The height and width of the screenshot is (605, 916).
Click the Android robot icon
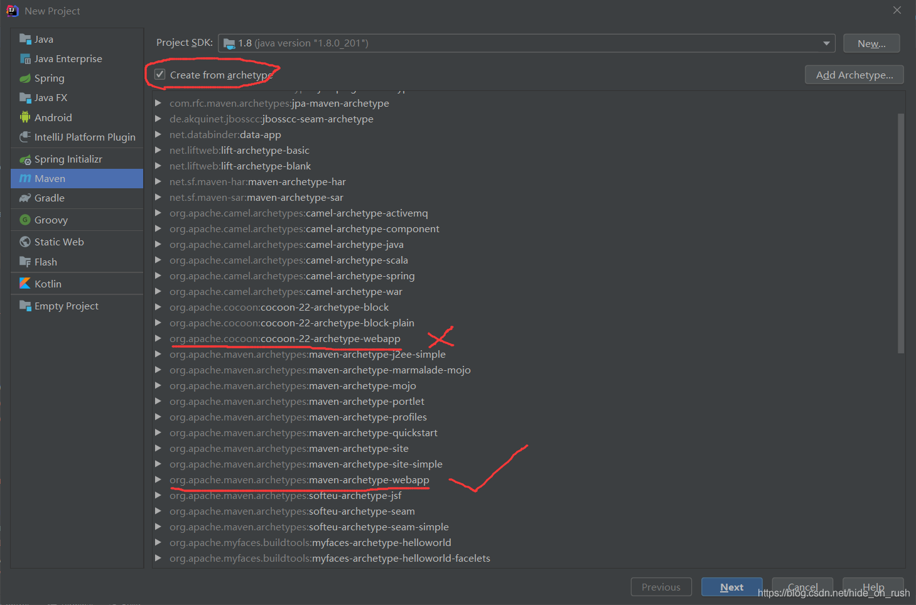pyautogui.click(x=25, y=117)
